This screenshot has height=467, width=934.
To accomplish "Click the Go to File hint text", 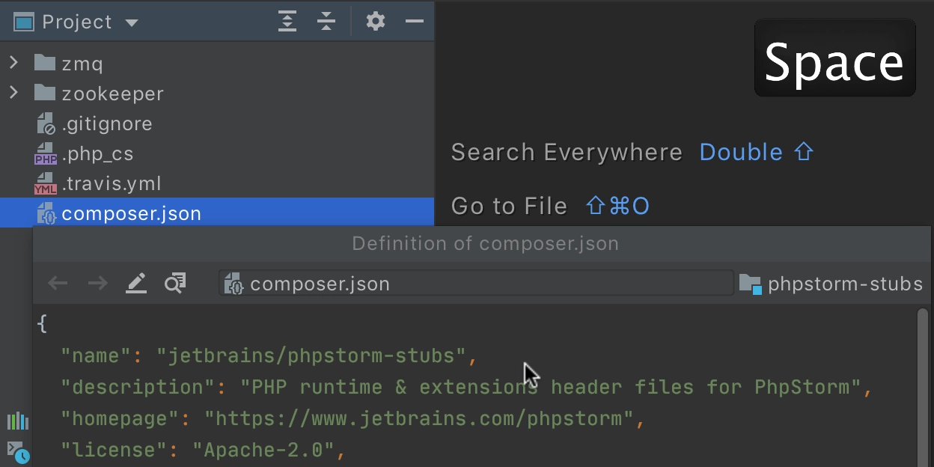I will [509, 206].
